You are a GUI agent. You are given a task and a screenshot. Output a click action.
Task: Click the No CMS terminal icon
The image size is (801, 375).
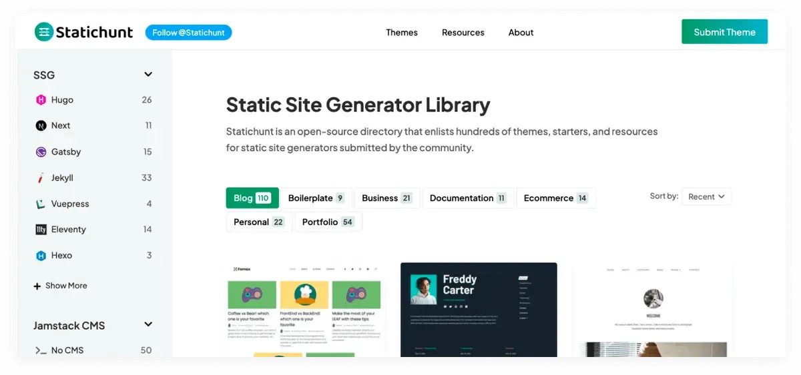[40, 350]
